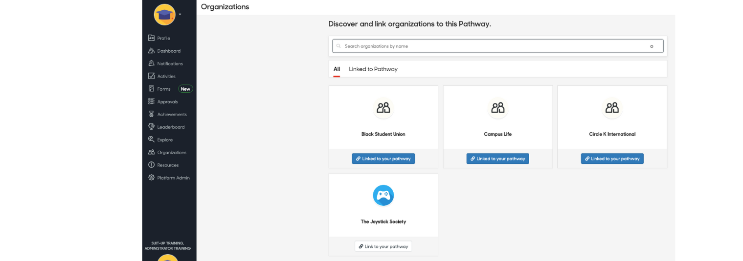Click The Joystick Society gamepad logo
Viewport: 743px width, 261px height.
click(383, 195)
